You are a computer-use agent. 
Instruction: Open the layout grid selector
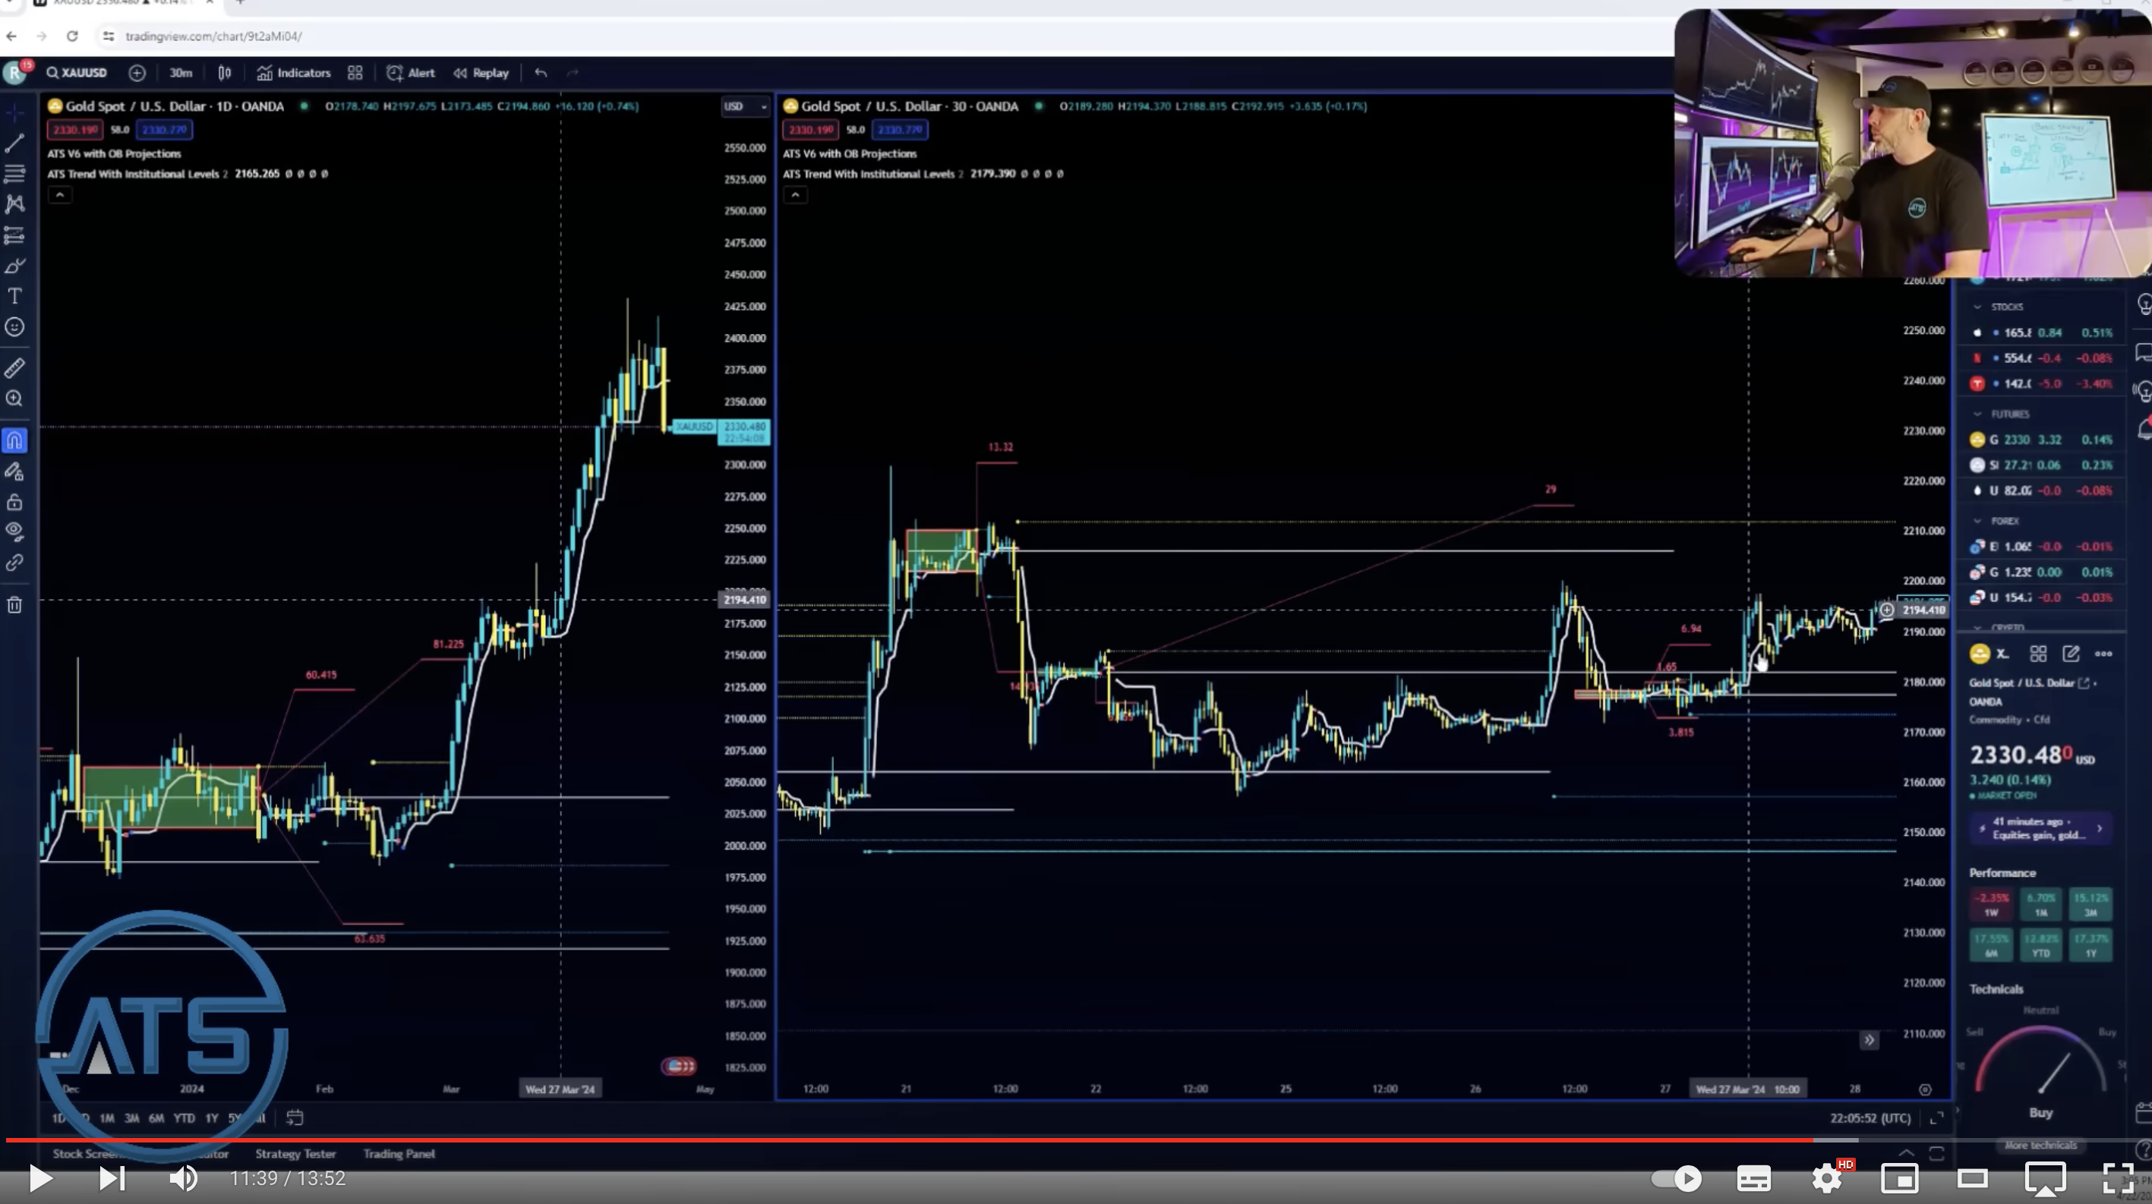pos(355,74)
